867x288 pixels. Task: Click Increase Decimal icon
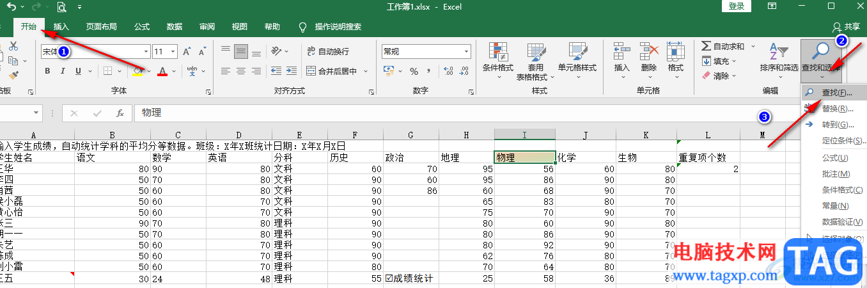point(448,71)
